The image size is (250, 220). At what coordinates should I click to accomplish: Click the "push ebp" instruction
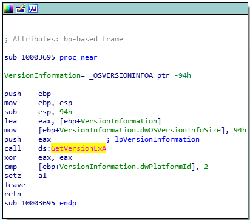coord(28,94)
